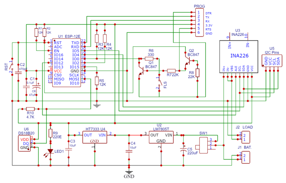Click the red VCC pin label on ESP-12E
The height and width of the screenshot is (183, 286).
click(58, 71)
